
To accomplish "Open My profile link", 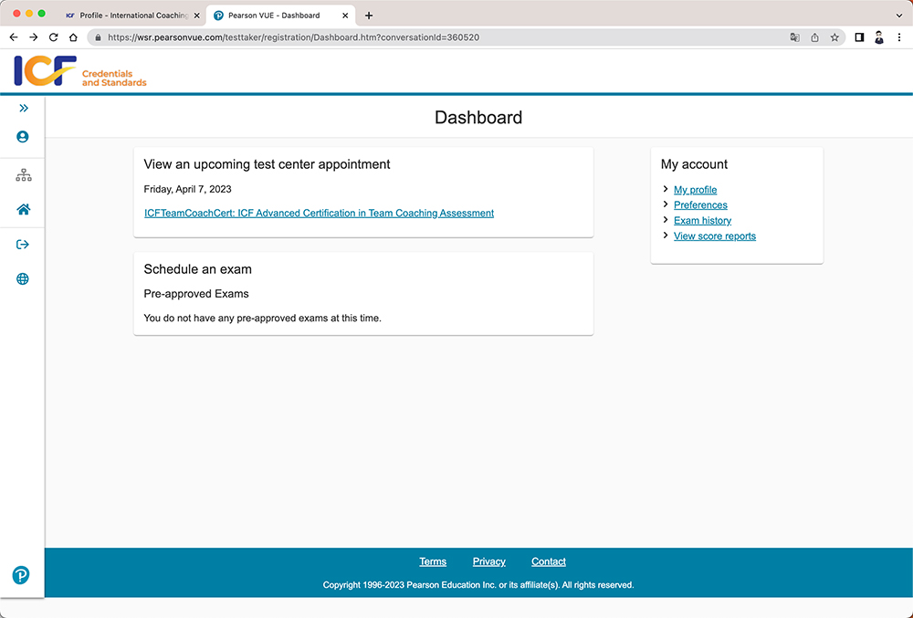I will coord(695,190).
